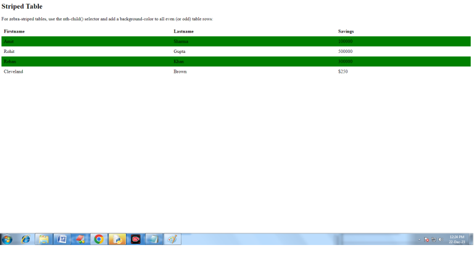
Task: Click the Striped Table heading
Action: 22,7
